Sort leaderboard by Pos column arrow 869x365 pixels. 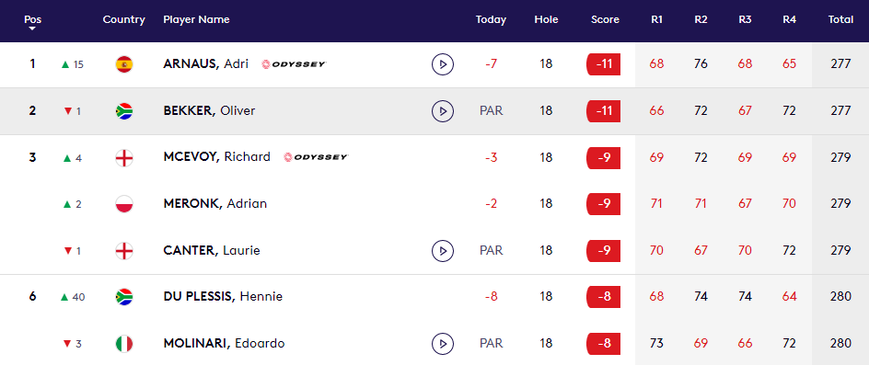tap(33, 29)
